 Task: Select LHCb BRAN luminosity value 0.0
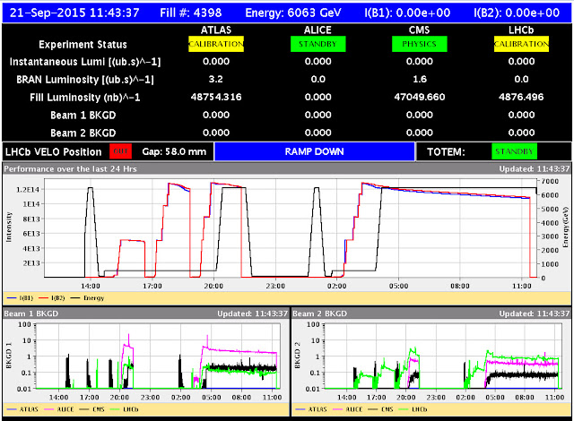[521, 80]
